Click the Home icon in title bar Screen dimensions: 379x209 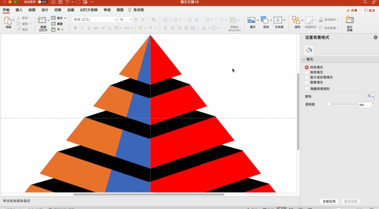tap(53, 2)
